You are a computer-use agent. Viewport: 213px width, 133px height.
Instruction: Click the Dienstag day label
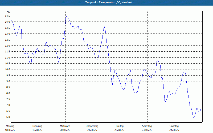click(x=37, y=126)
